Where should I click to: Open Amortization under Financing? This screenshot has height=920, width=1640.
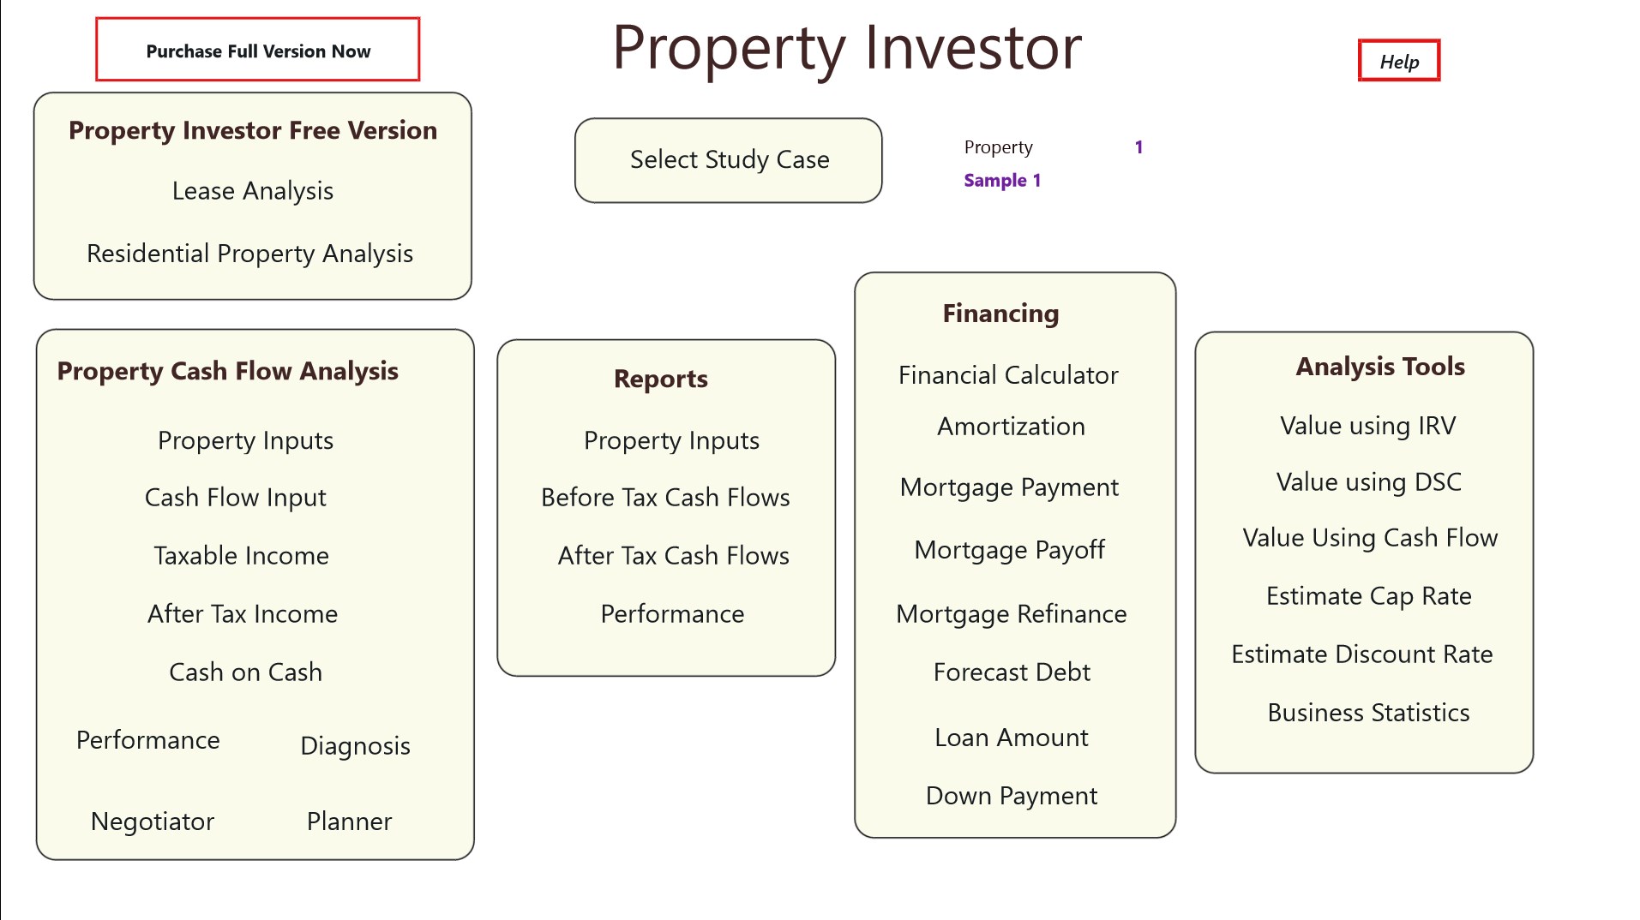click(x=1011, y=427)
